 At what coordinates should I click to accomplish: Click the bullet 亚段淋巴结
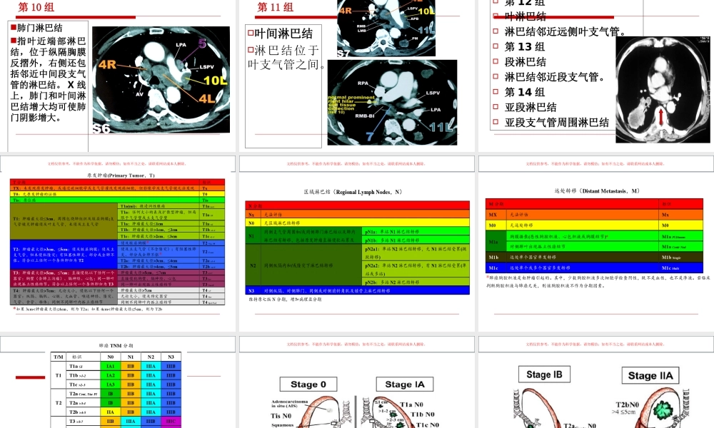[x=531, y=107]
